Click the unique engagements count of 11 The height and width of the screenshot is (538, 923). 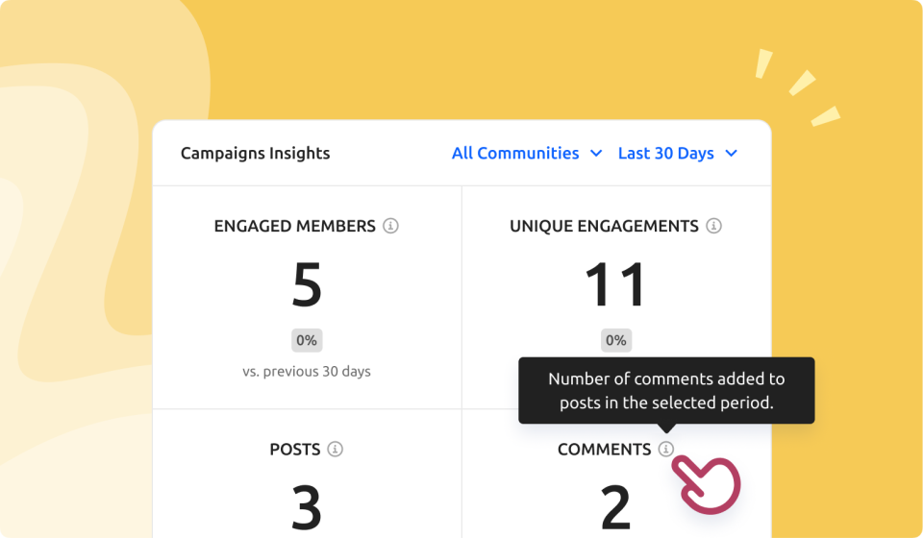pyautogui.click(x=615, y=285)
